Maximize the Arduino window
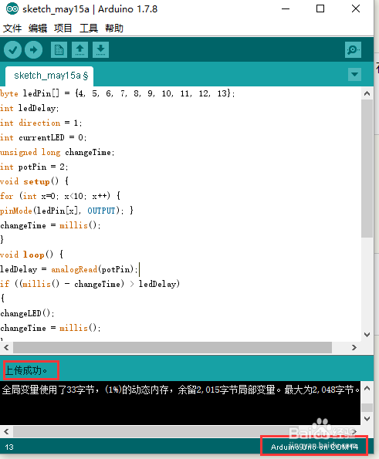Viewport: 379px width, 459px height. pos(320,8)
